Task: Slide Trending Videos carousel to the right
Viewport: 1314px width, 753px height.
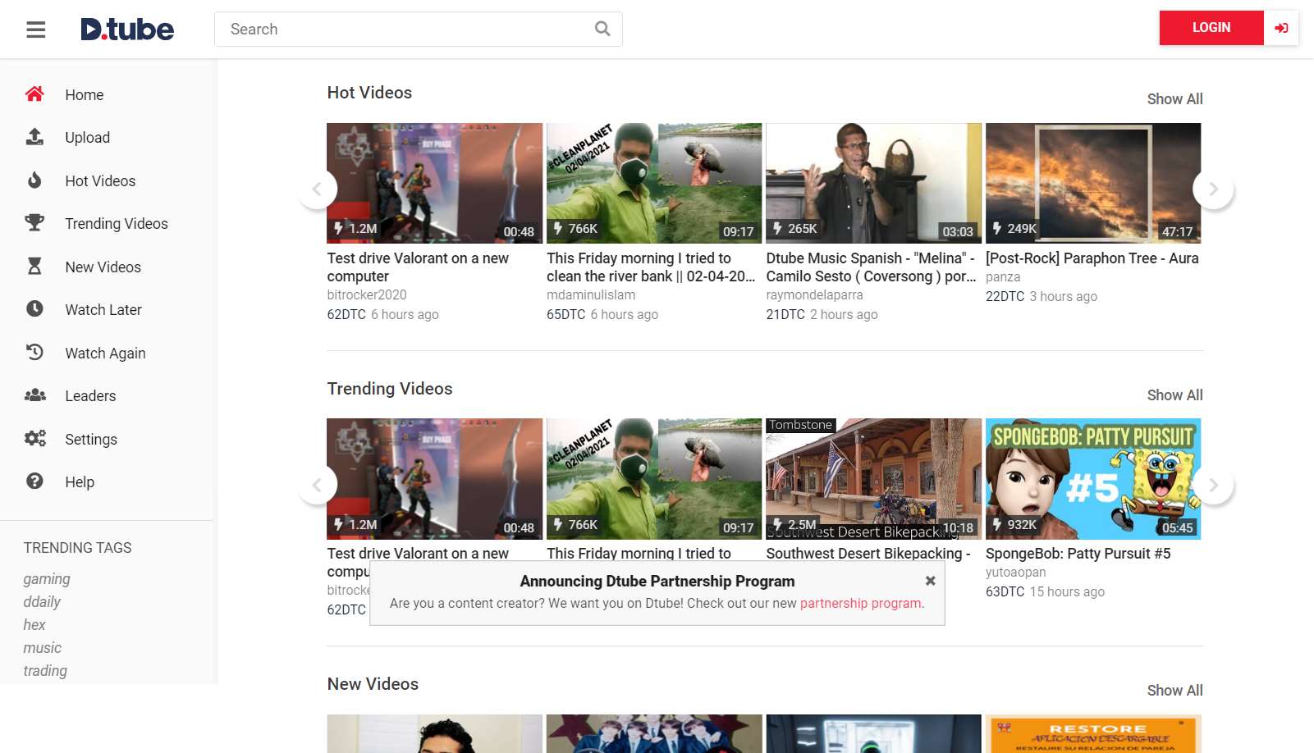Action: tap(1213, 486)
